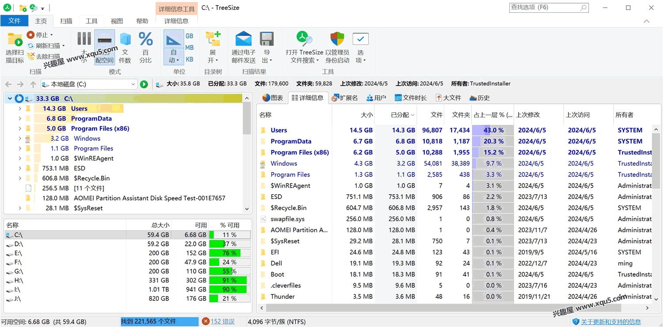Open the Refresh scan (刷新扫描) dropdown arrow
The height and width of the screenshot is (327, 663).
click(x=64, y=46)
